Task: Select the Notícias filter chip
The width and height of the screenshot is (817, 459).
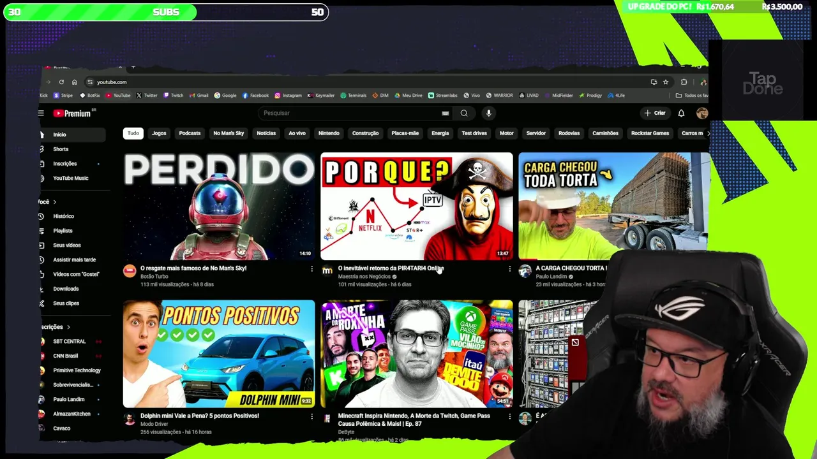Action: click(266, 133)
